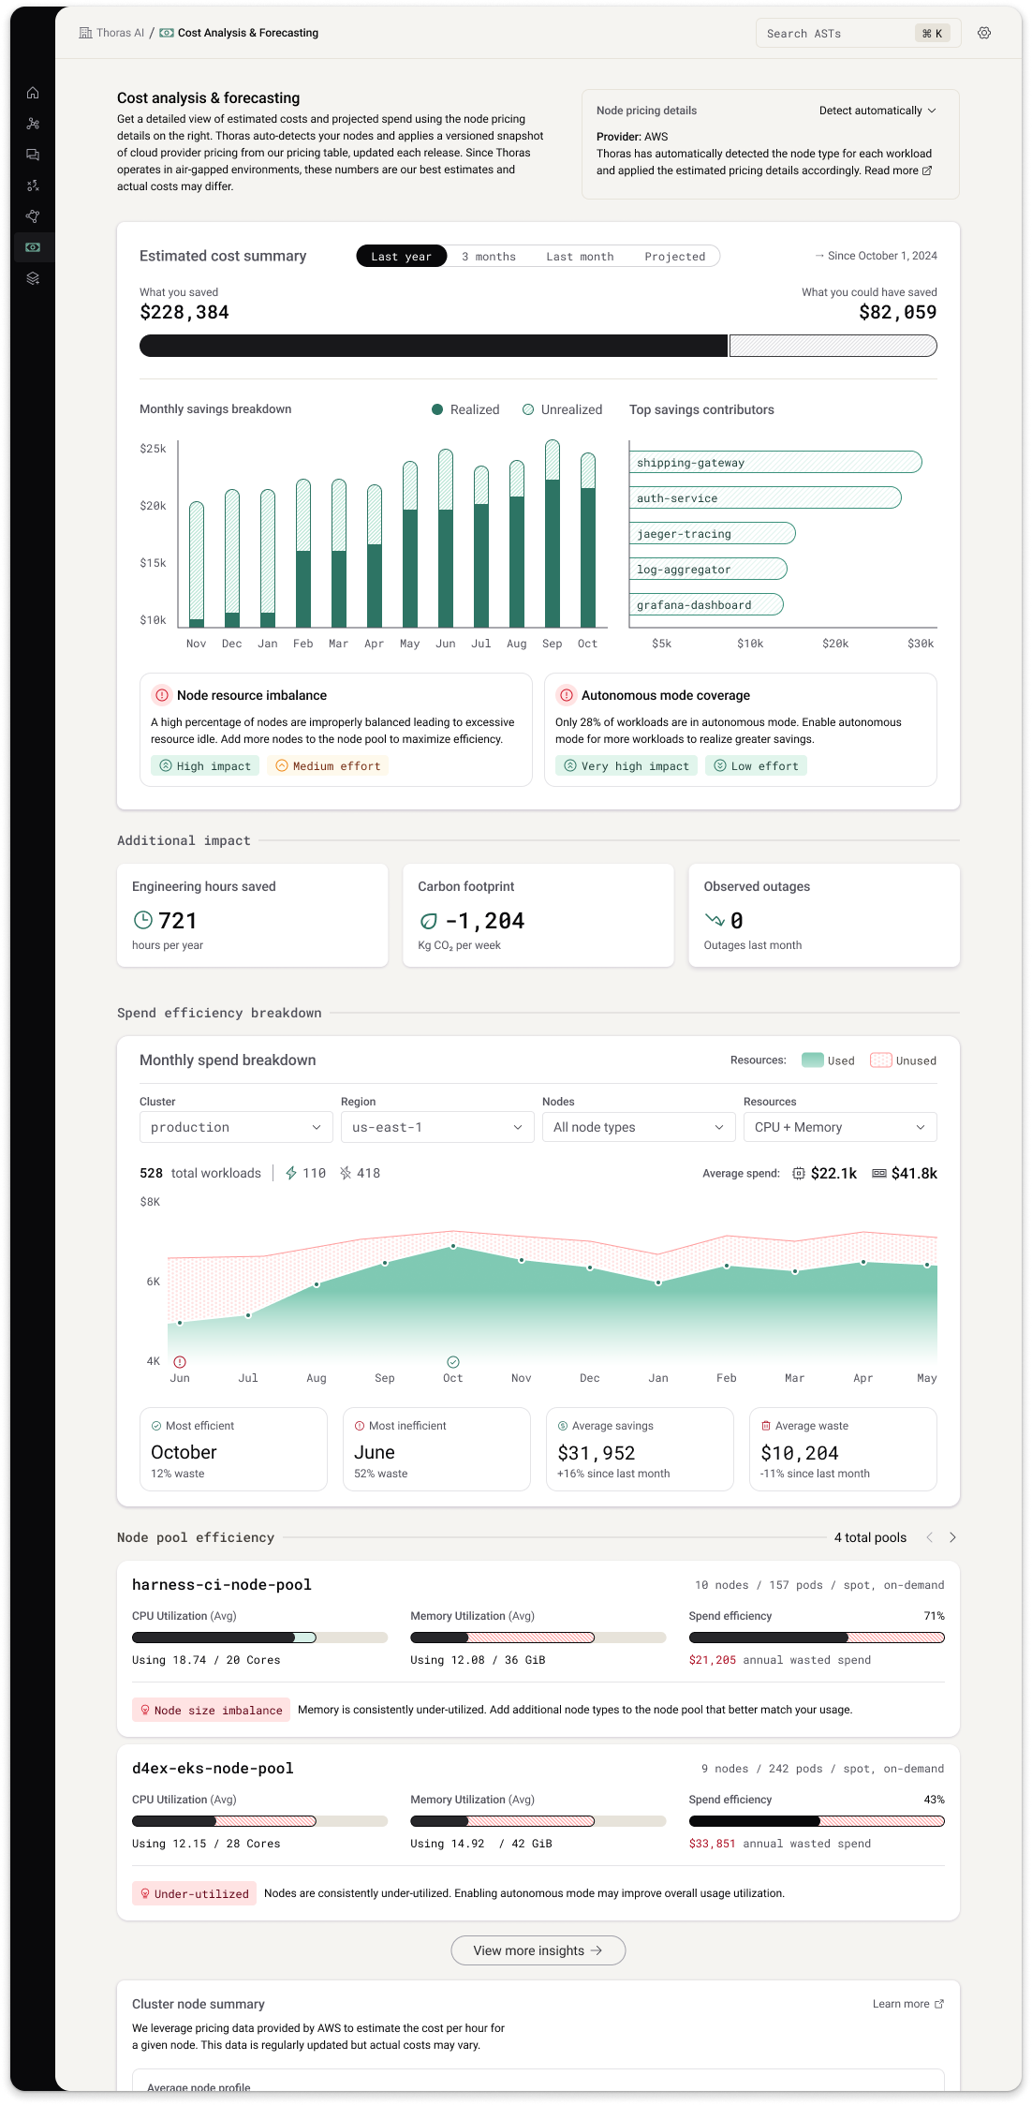Open the strategy X-O playbook sidebar icon
The width and height of the screenshot is (1032, 2105).
(x=33, y=185)
